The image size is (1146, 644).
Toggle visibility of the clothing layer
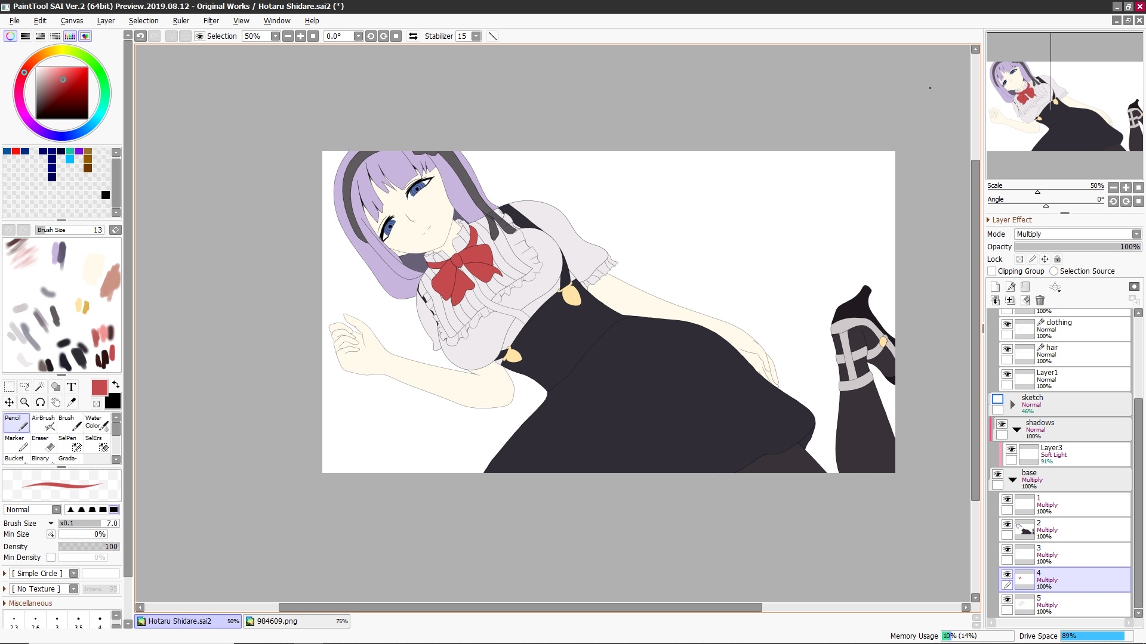pos(1007,324)
